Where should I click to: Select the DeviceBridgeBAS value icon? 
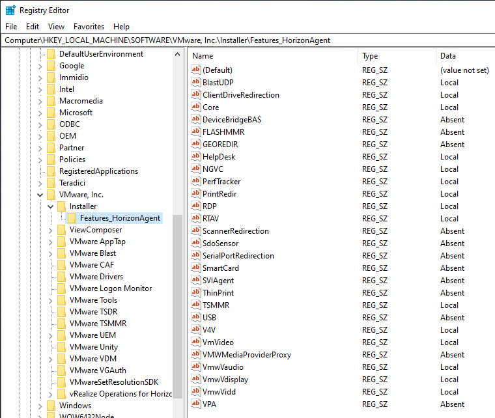[x=196, y=119]
